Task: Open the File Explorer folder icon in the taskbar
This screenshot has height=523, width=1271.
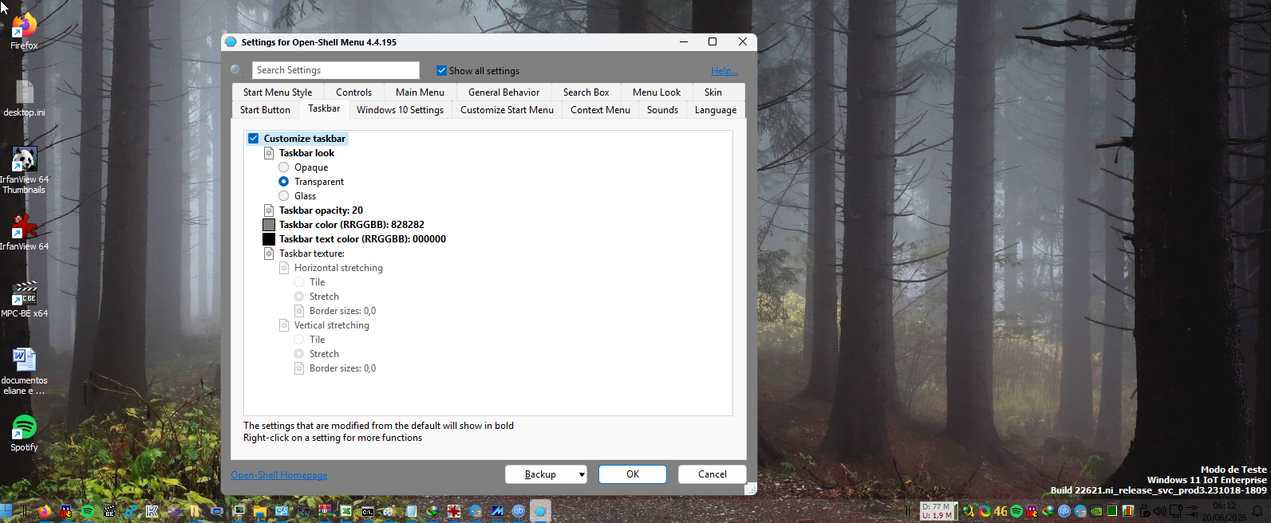Action: 259,511
